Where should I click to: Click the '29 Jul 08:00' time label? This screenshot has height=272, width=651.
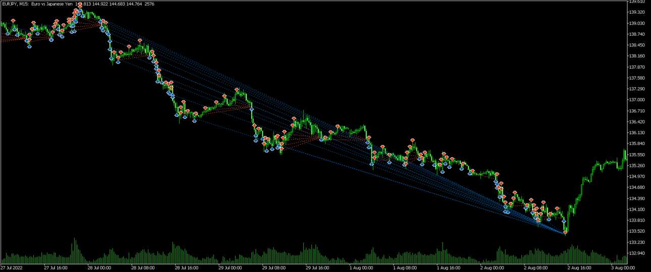274,268
